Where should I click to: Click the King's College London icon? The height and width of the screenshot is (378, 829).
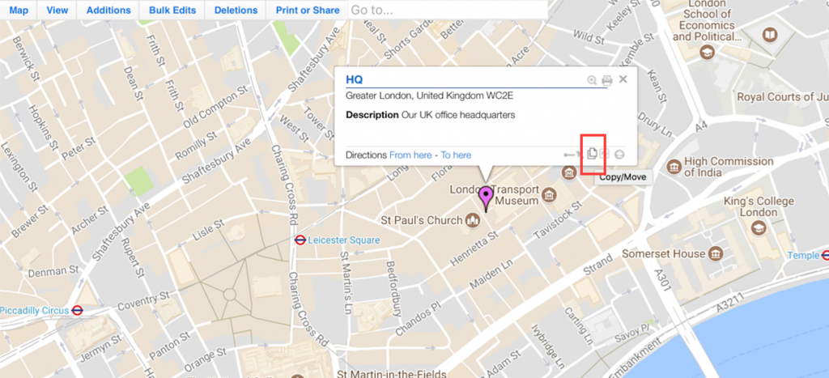pyautogui.click(x=759, y=228)
